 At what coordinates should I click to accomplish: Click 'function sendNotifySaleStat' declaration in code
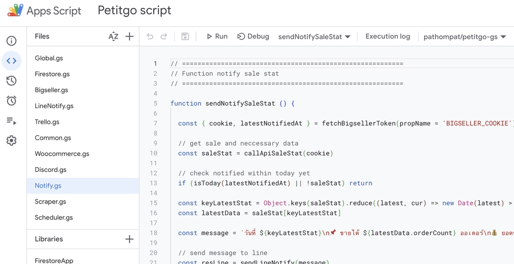[x=223, y=103]
